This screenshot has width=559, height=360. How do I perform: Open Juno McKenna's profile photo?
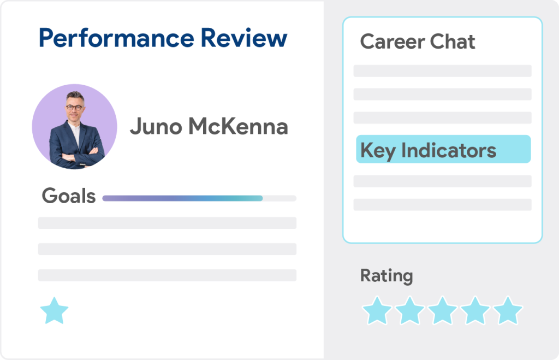[x=74, y=127]
